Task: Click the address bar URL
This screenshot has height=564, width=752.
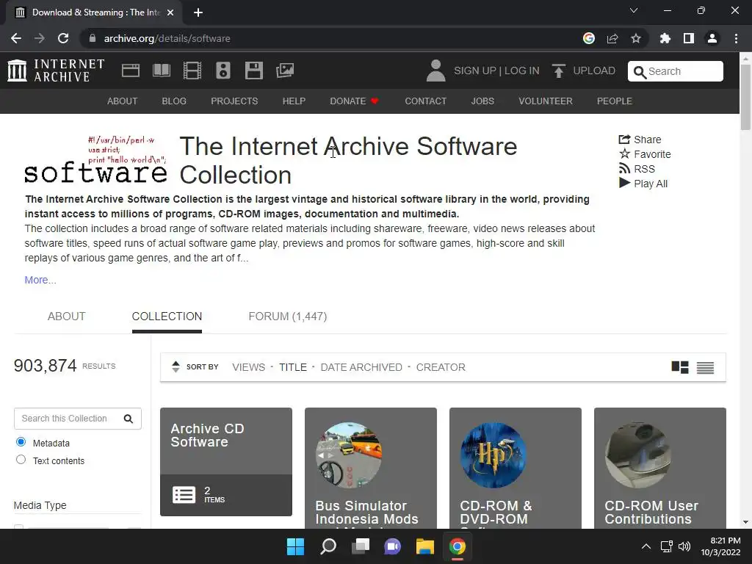Action: 167,38
